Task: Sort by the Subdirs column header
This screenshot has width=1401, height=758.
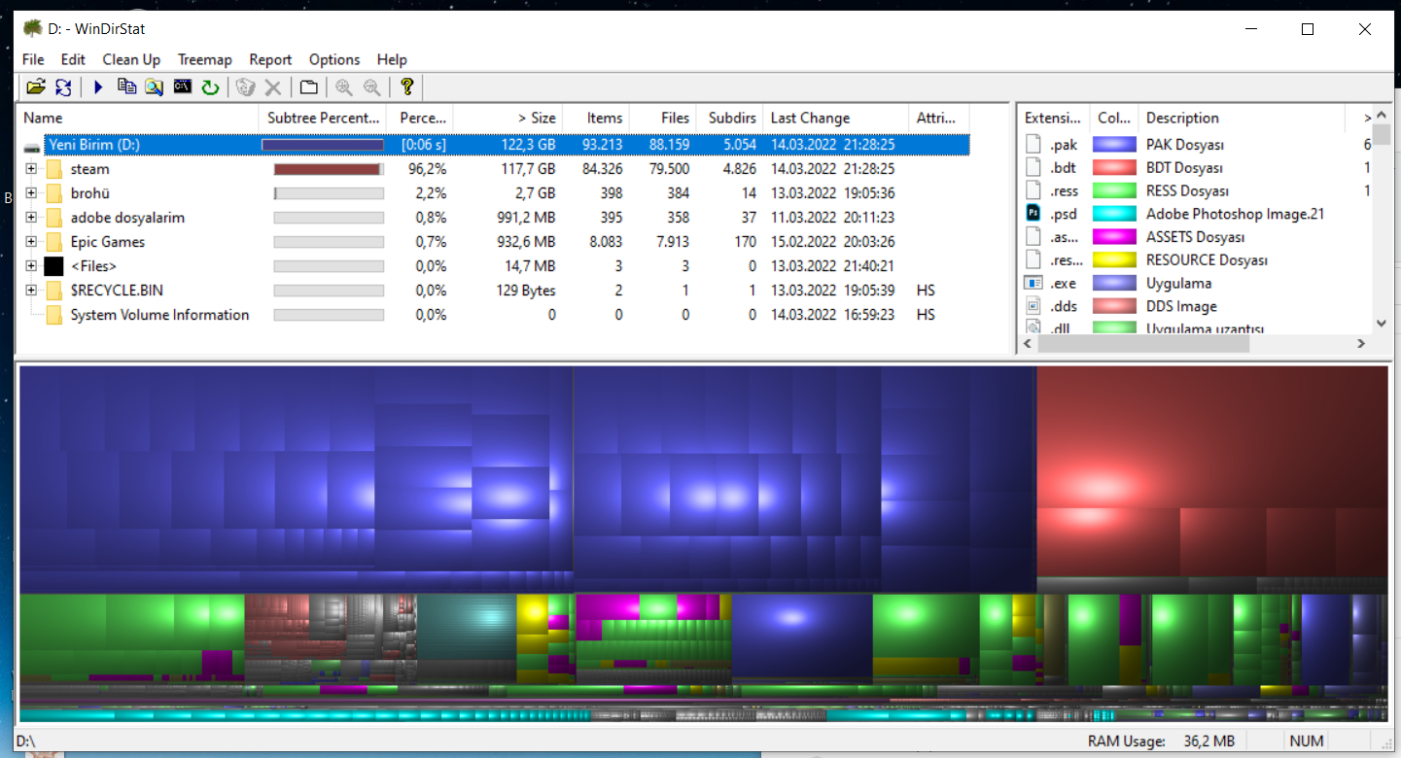Action: (730, 118)
